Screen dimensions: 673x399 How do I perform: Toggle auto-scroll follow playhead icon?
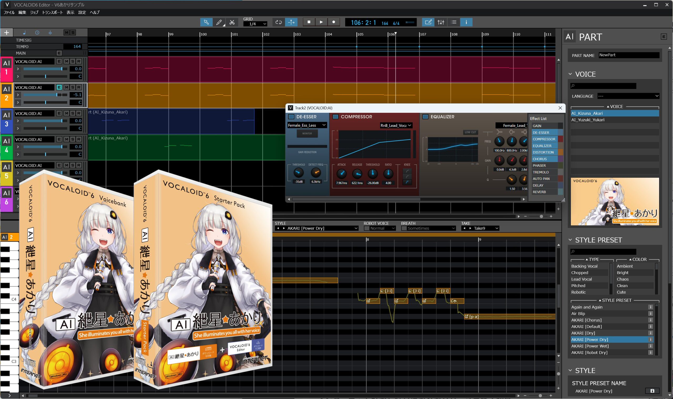(x=291, y=22)
